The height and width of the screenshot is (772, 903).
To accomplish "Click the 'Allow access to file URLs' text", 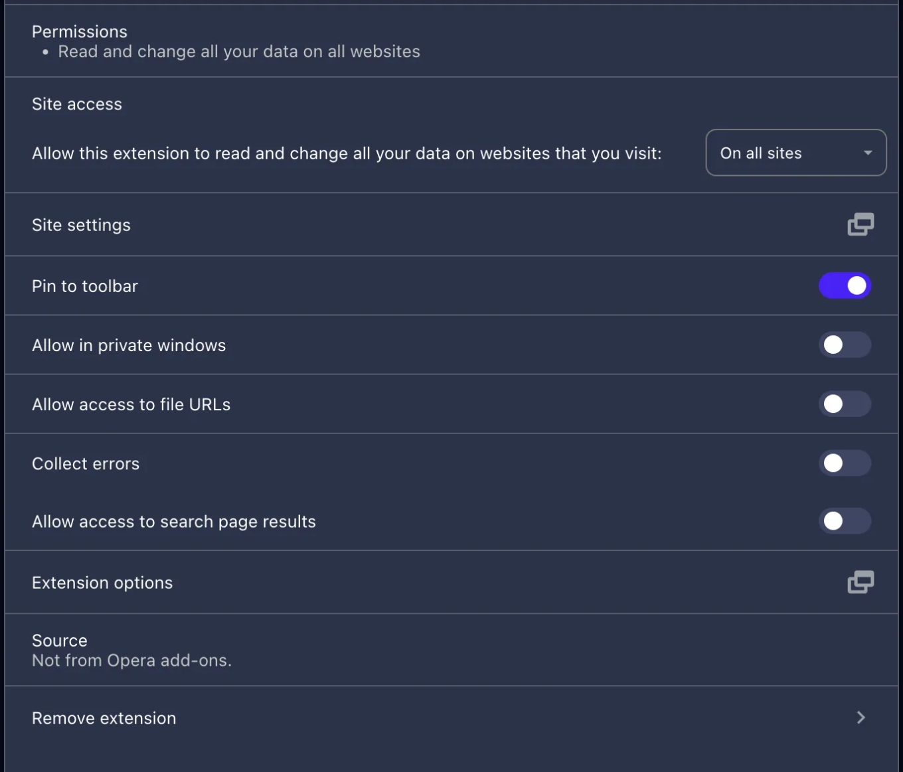I will pos(131,404).
